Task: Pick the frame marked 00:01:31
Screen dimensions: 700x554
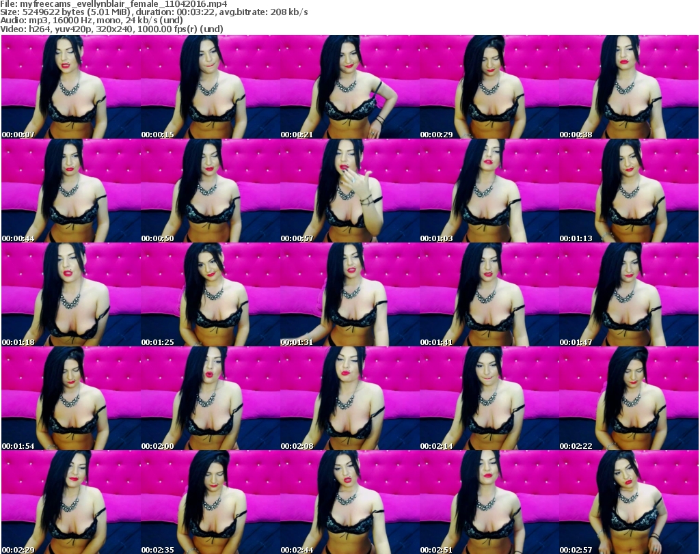Action: click(x=349, y=294)
